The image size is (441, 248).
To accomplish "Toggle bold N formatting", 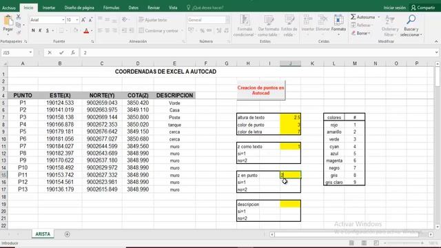I will point(33,30).
